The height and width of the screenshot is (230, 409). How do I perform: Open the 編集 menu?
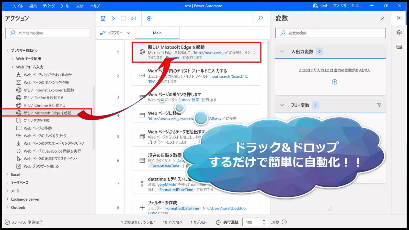33,6
